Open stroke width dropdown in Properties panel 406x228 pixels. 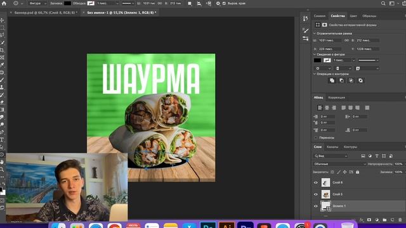click(353, 60)
